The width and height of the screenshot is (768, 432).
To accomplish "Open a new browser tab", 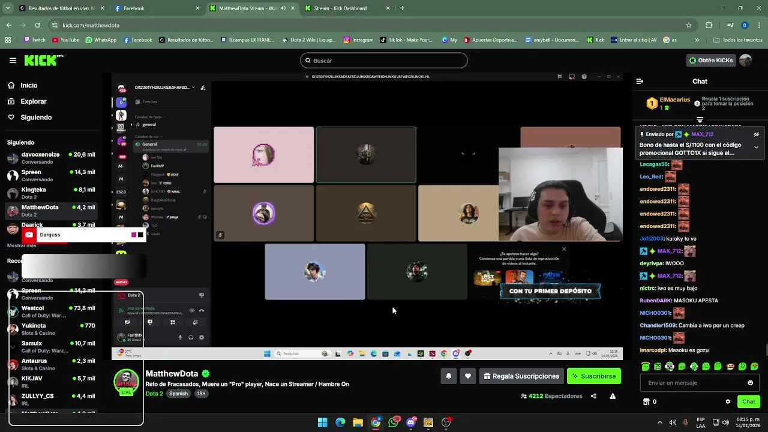I will pyautogui.click(x=402, y=8).
